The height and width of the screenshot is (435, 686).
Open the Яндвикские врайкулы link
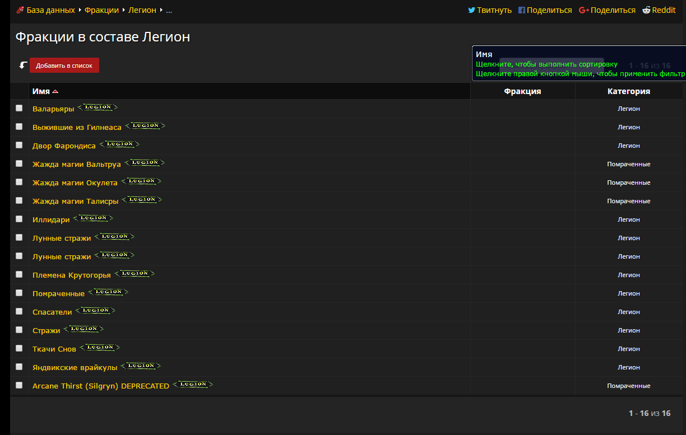click(75, 367)
